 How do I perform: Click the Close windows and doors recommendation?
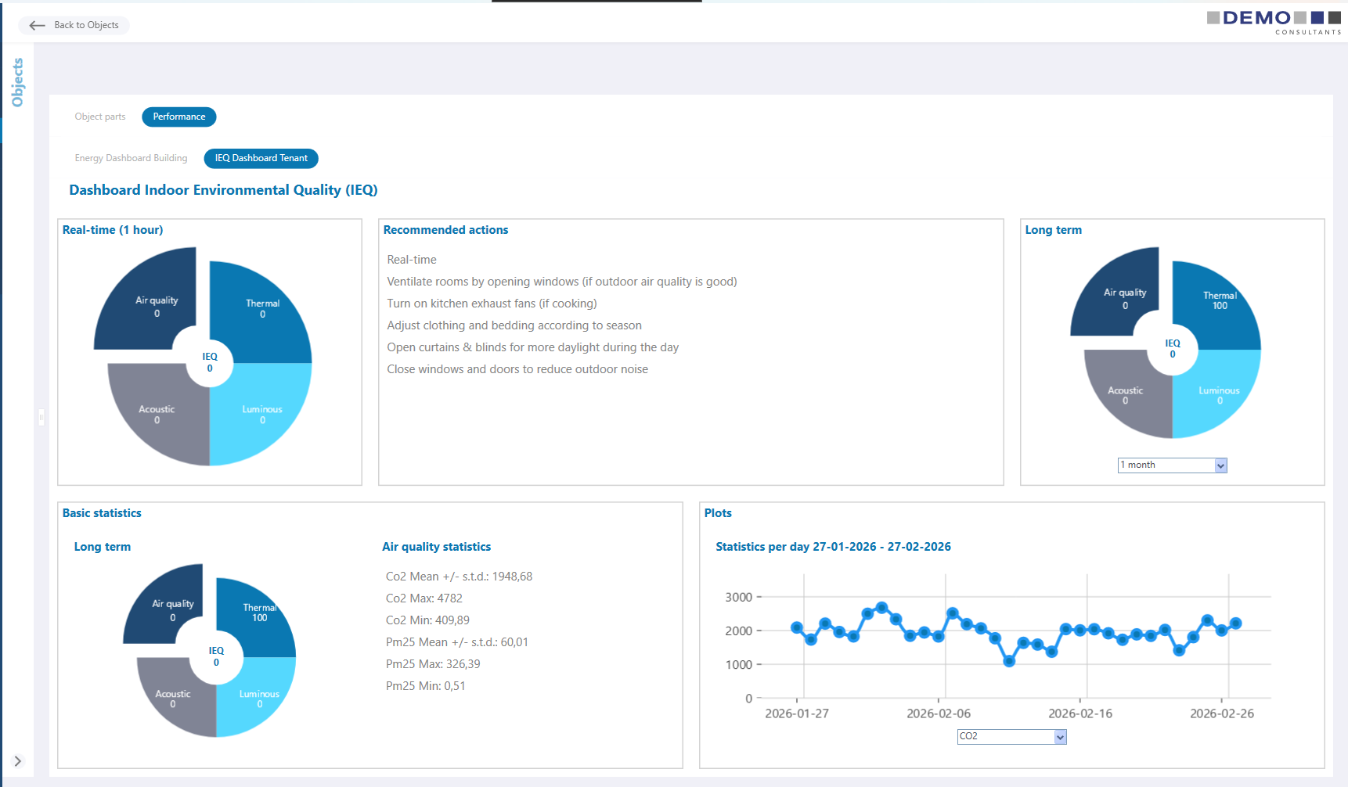517,368
